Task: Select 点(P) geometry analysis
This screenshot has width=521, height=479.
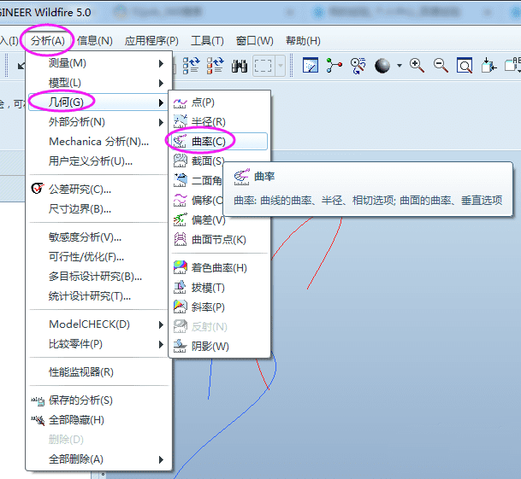Action: coord(219,102)
